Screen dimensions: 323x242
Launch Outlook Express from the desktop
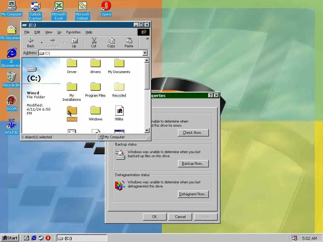pos(35,11)
